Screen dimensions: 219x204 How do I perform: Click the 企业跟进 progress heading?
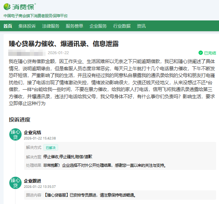click(x=32, y=181)
